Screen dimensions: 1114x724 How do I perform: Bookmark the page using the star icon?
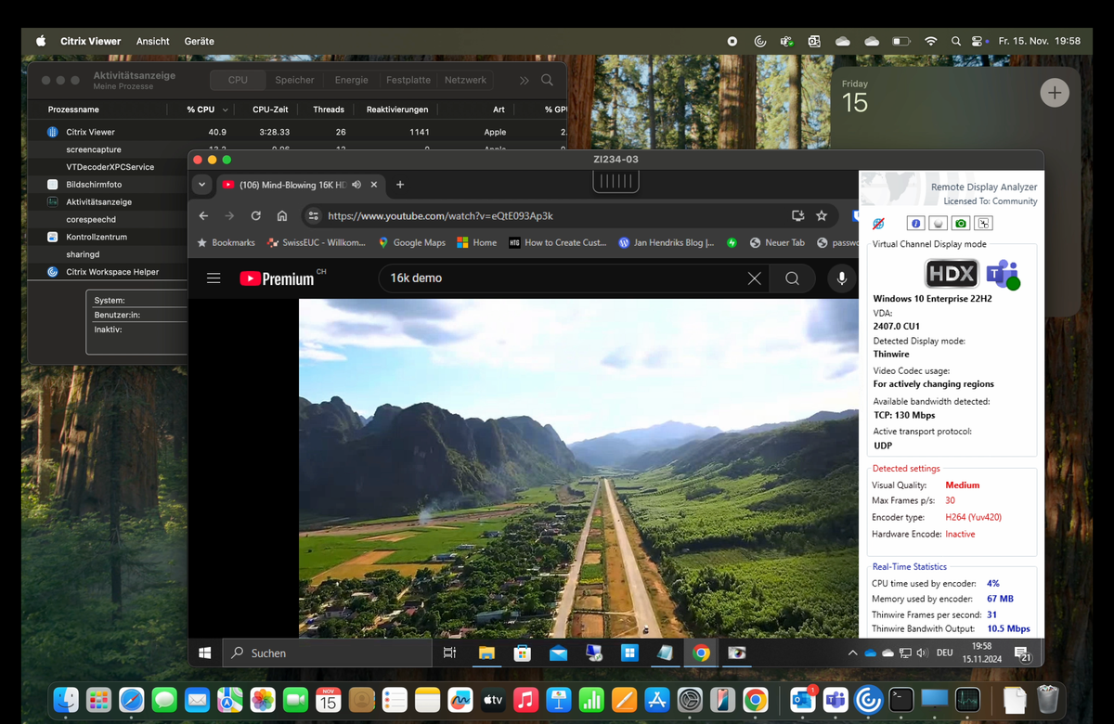pyautogui.click(x=822, y=214)
